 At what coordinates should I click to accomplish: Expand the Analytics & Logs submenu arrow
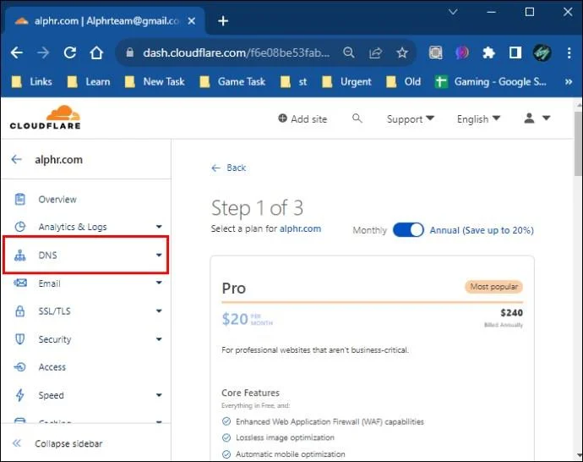click(x=159, y=227)
